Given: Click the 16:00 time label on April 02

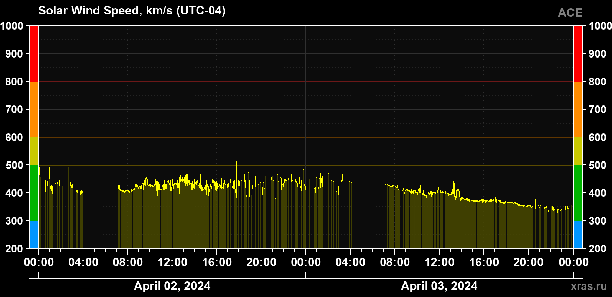Looking at the screenshot, I should coord(217,262).
